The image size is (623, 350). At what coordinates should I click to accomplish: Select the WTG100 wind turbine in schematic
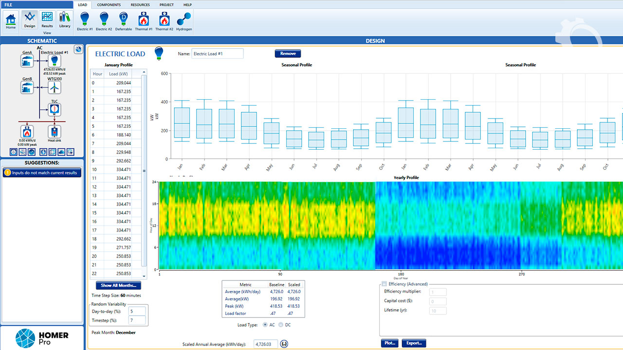tap(55, 87)
